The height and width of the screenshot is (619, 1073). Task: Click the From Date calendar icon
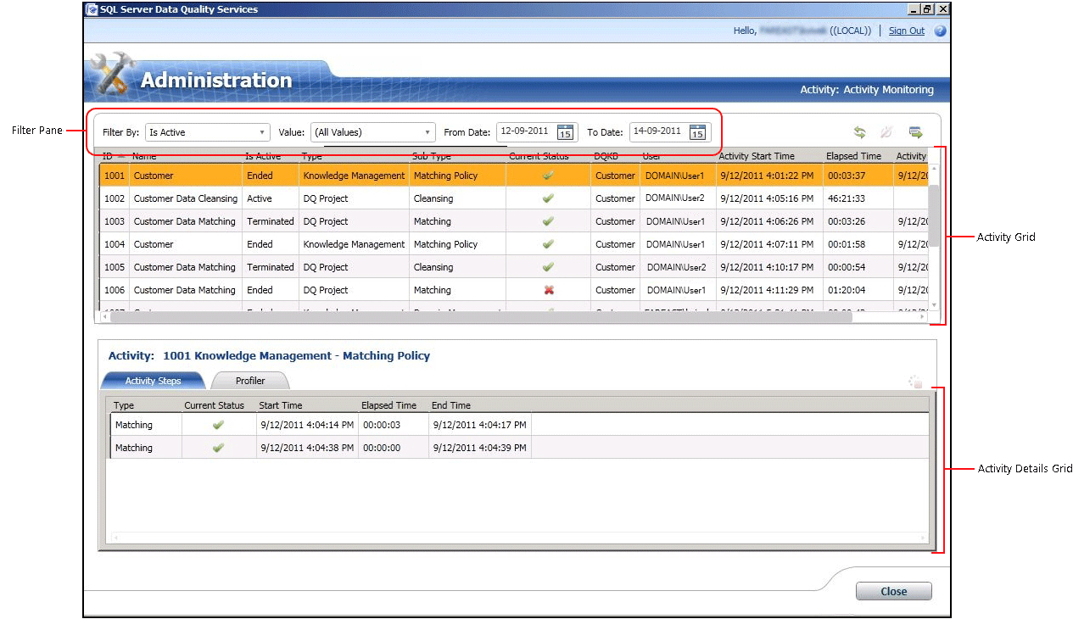coord(564,132)
